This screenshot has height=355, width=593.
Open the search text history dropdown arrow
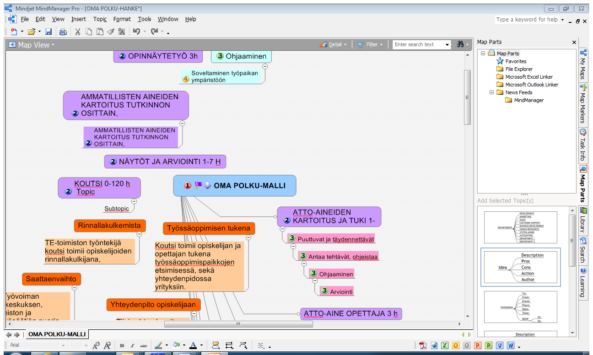(447, 45)
